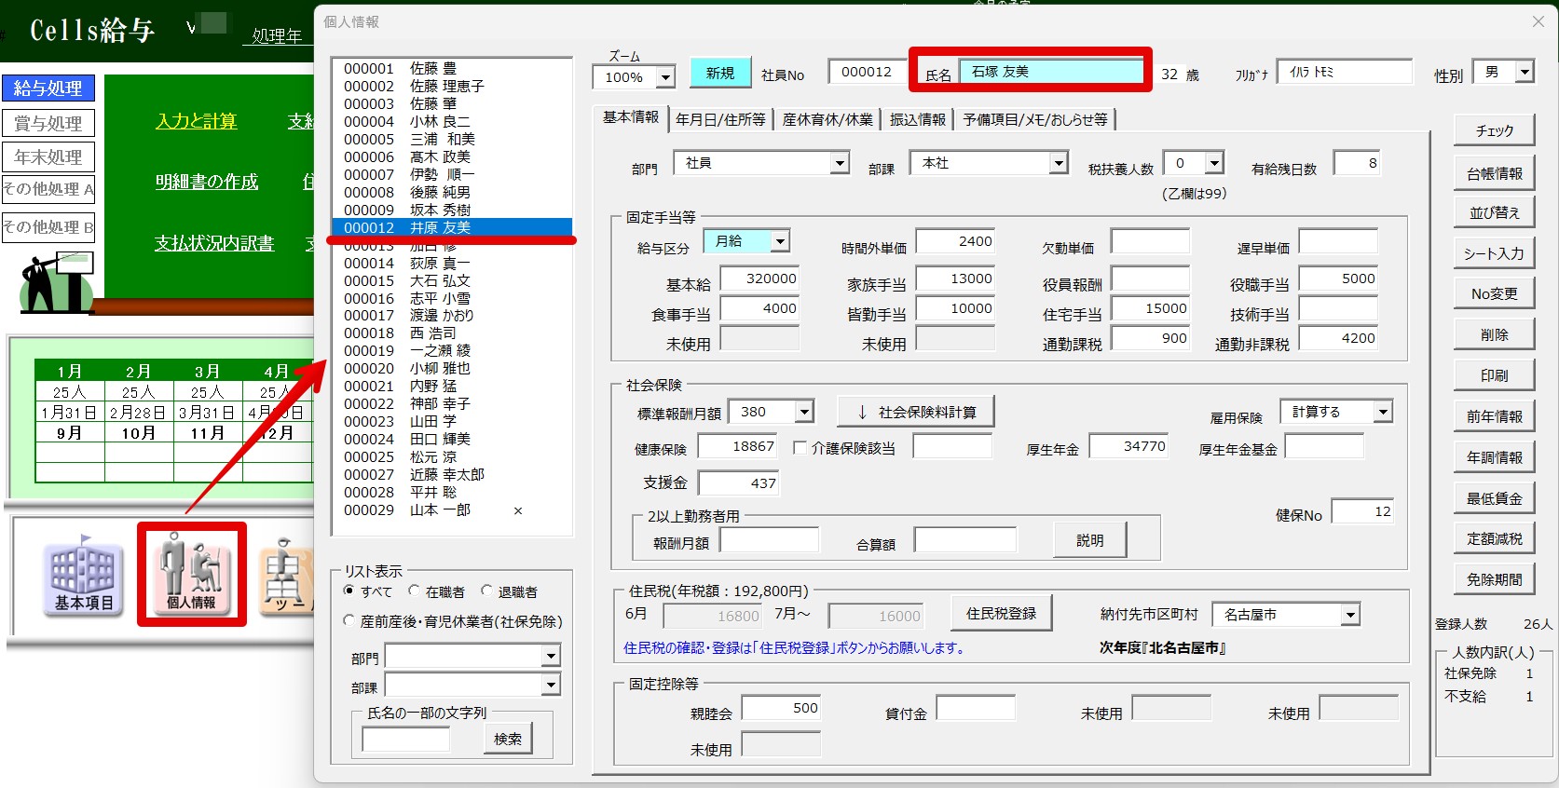The width and height of the screenshot is (1559, 788).
Task: Open the 基本項目 building icon
Action: pyautogui.click(x=83, y=574)
